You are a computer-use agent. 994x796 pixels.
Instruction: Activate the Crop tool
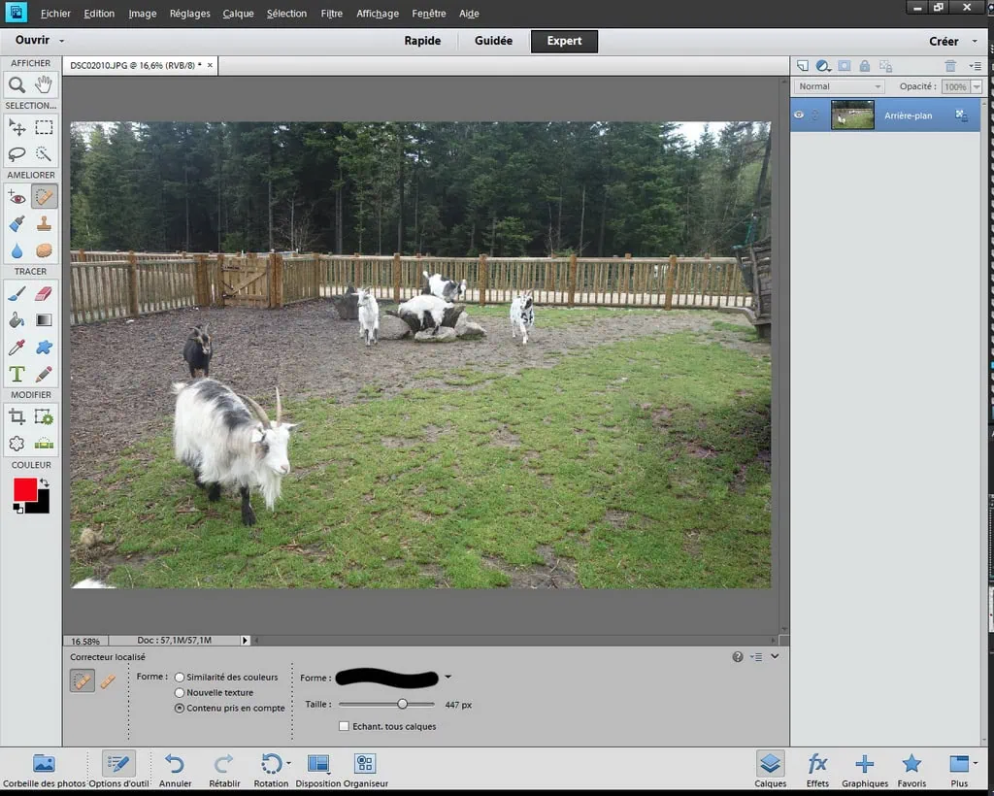[x=17, y=416]
